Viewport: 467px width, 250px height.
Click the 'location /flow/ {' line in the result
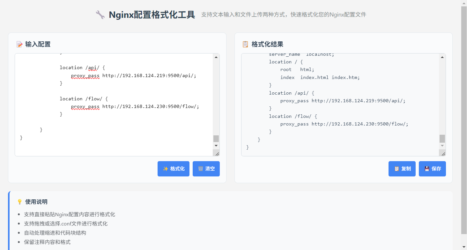293,116
